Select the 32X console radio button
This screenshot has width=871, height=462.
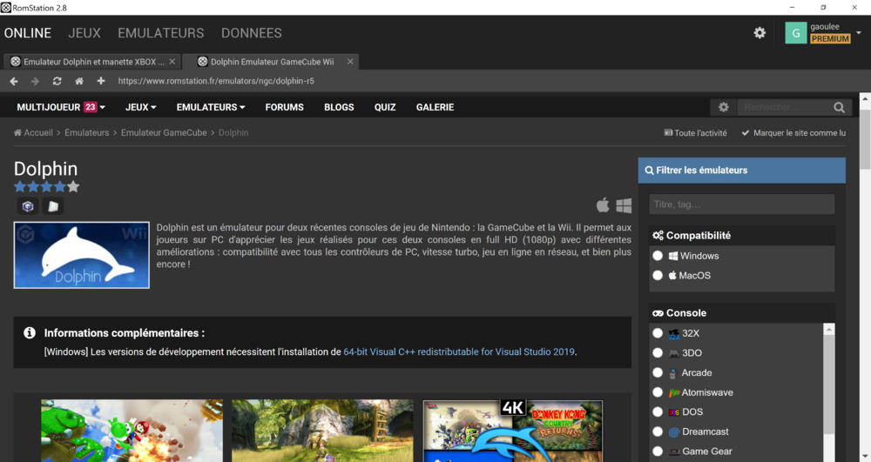[658, 333]
